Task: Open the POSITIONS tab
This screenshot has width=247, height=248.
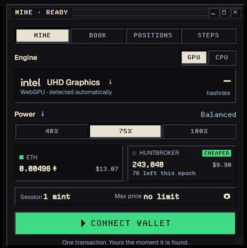Action: tap(153, 36)
